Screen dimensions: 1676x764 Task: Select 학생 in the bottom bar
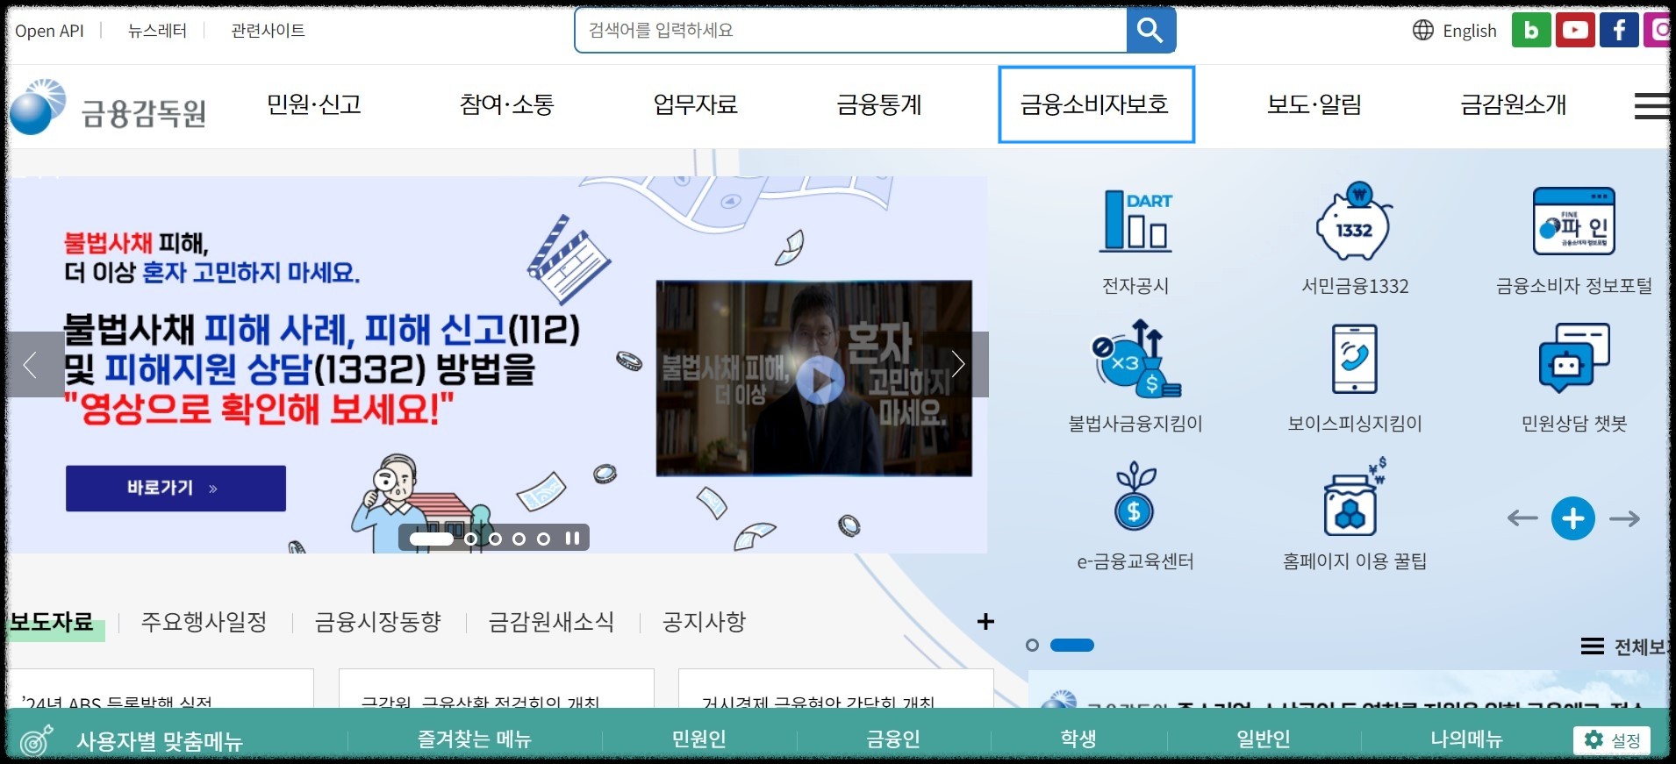point(1078,739)
